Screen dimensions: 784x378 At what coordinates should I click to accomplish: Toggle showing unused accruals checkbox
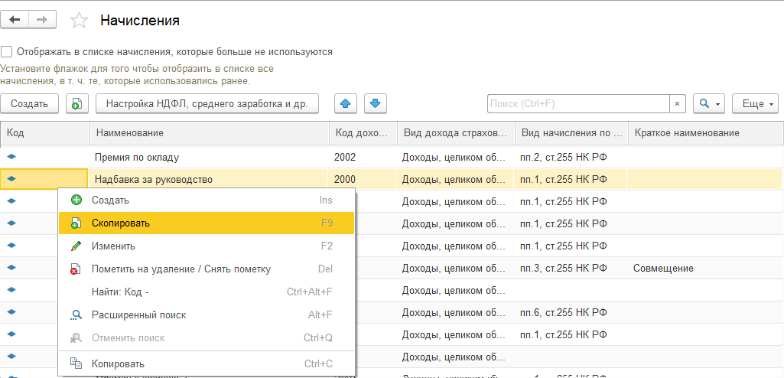[x=7, y=52]
